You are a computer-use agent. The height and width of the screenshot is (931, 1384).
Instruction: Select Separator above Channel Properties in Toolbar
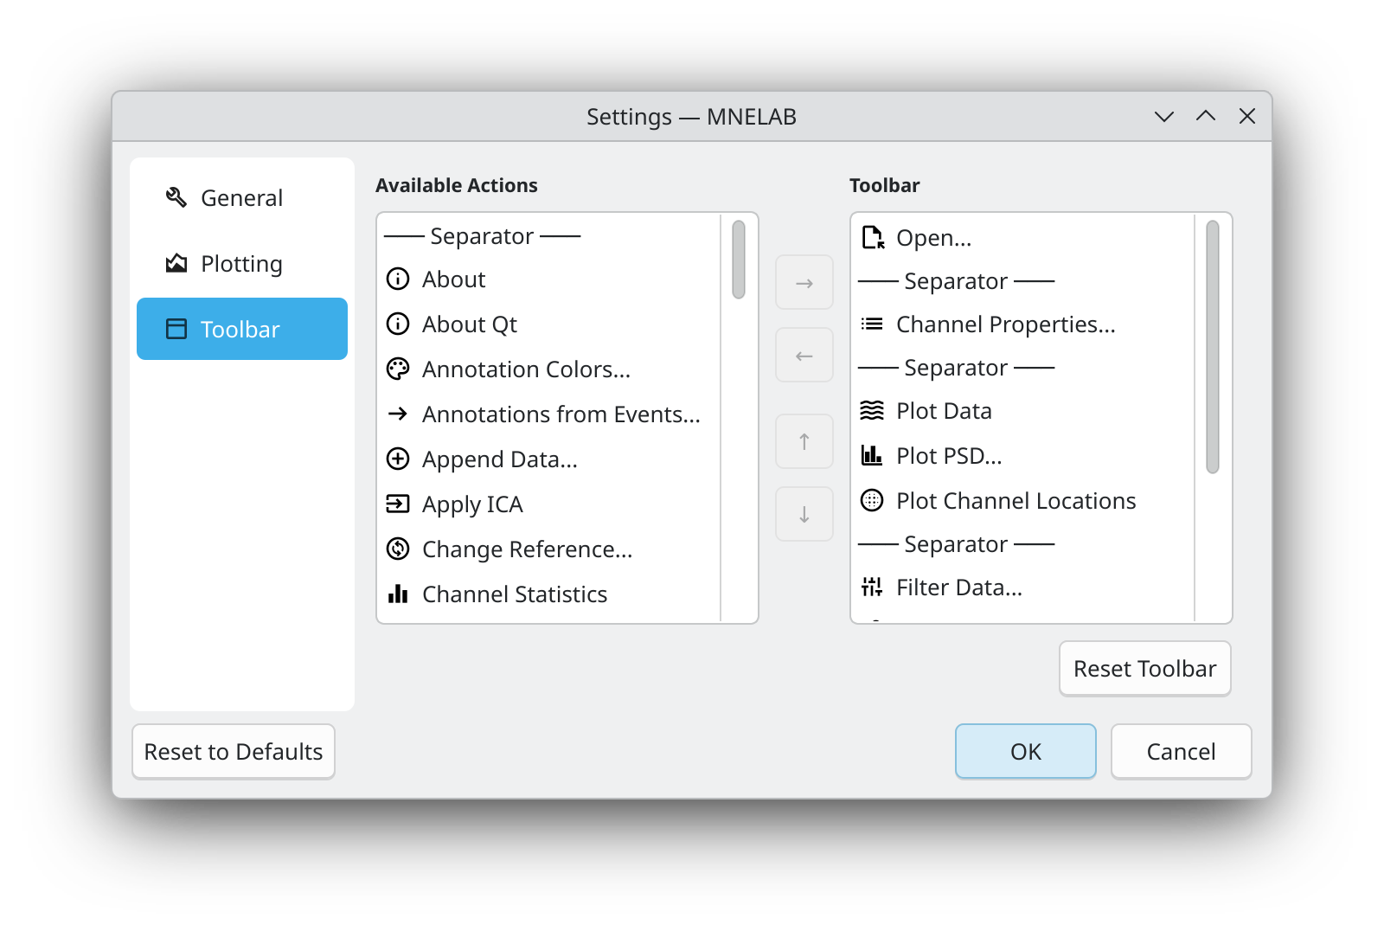[956, 281]
